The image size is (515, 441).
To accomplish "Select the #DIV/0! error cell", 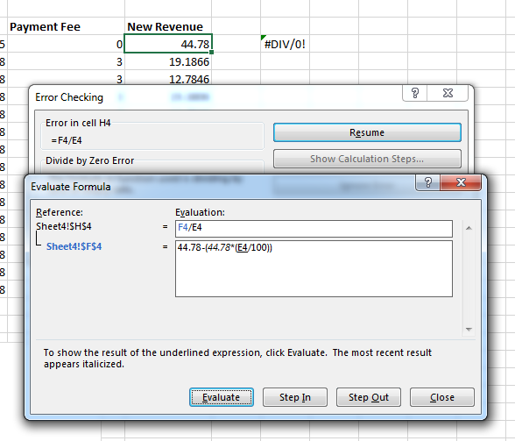I will (285, 44).
